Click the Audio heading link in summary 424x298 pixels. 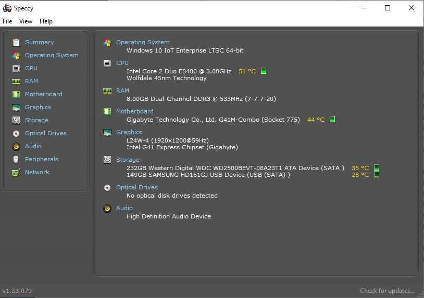tap(124, 208)
